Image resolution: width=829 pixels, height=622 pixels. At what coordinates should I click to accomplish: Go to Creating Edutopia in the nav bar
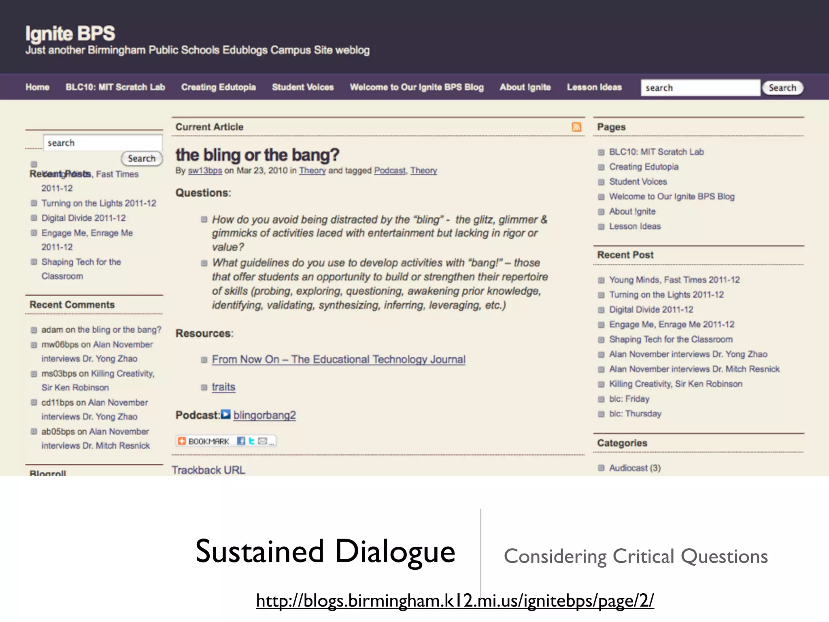point(219,87)
